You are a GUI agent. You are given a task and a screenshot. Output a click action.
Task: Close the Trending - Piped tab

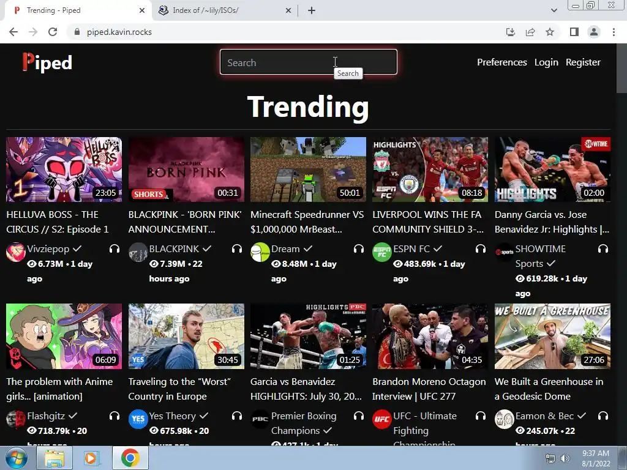142,10
